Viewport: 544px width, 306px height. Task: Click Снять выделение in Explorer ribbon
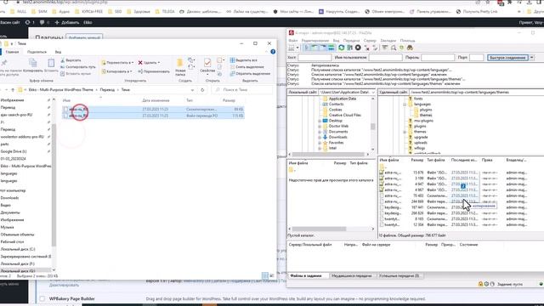(x=247, y=67)
